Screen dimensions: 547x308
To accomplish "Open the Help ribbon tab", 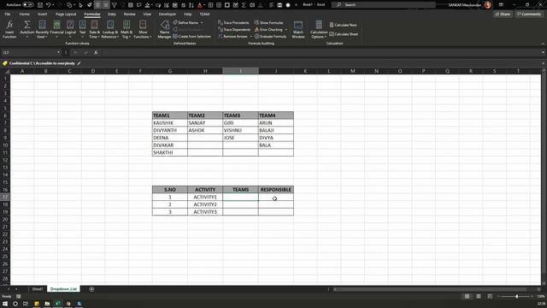I will (187, 15).
